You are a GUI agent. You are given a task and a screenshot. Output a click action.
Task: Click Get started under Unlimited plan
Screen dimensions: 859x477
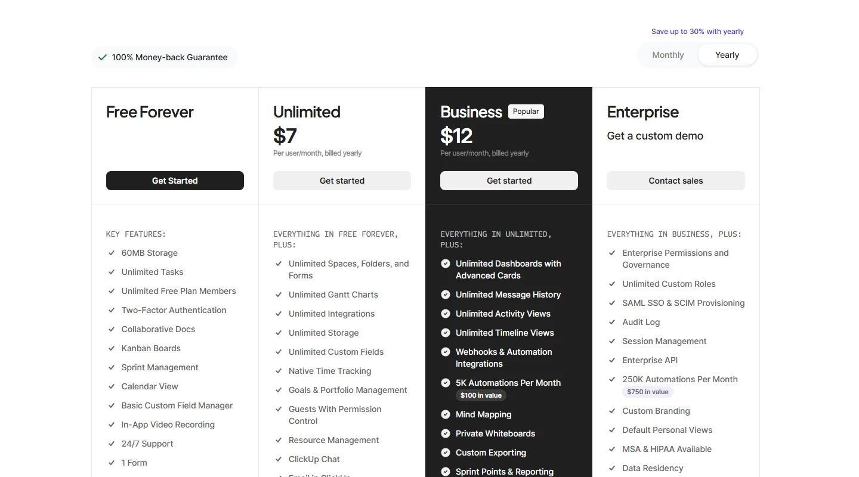[x=342, y=181]
